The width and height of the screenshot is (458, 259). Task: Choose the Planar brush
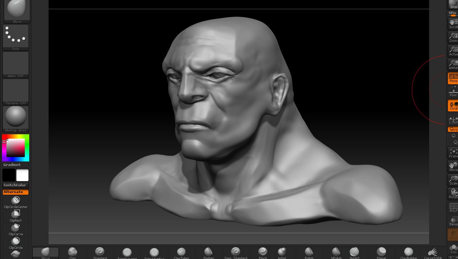382,253
